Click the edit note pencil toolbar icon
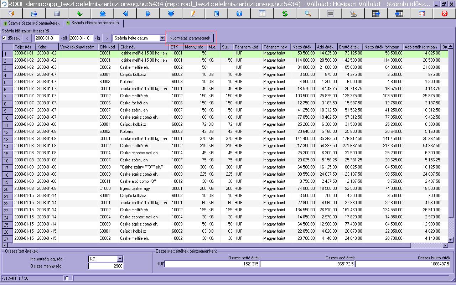The image size is (456, 285). (x=194, y=14)
